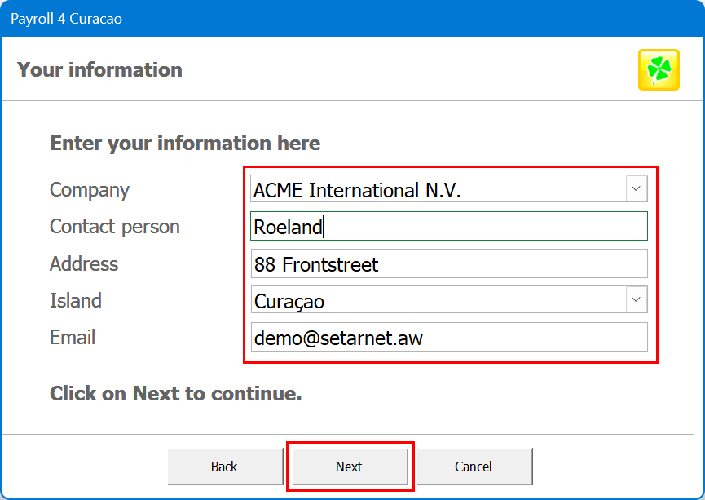Click the 'Click on Next to continue' text

tap(176, 394)
